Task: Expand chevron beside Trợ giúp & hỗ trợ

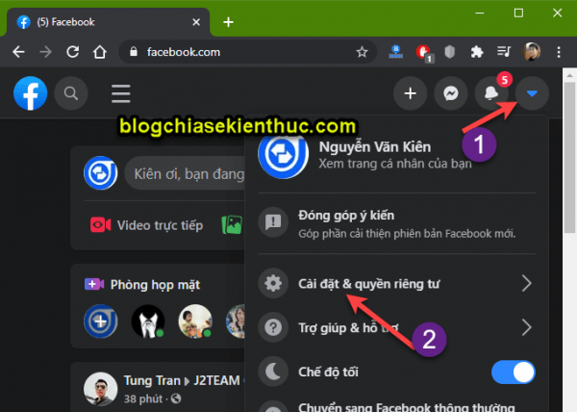Action: [x=527, y=327]
